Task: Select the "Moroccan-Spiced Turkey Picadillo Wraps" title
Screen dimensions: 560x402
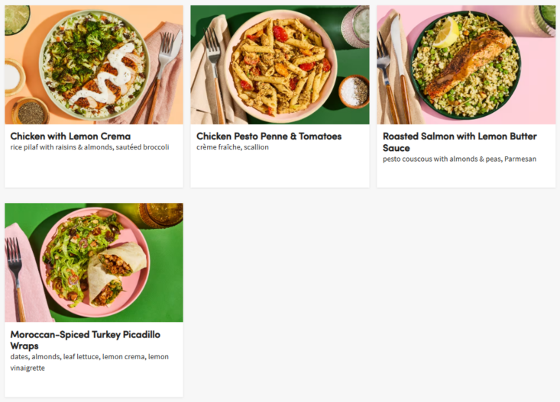Action: (85, 339)
